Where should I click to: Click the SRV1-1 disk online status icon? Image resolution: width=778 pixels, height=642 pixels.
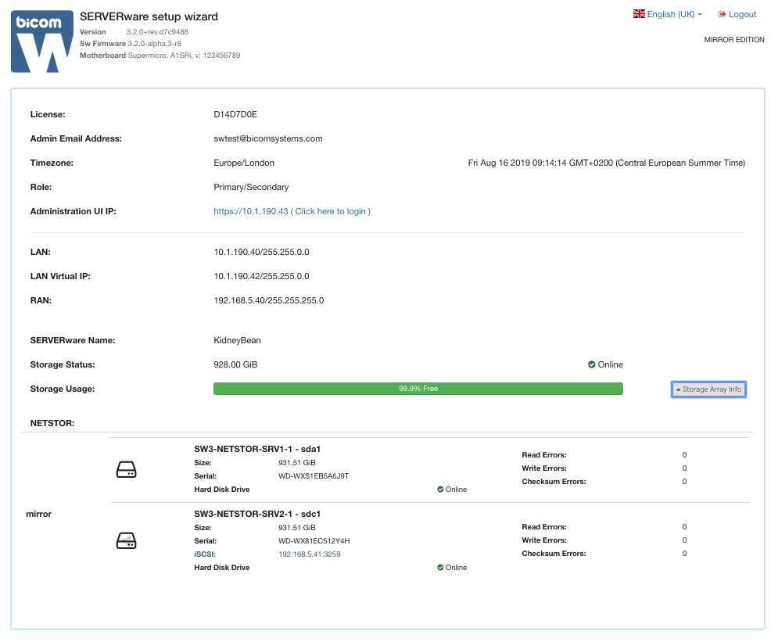click(440, 490)
